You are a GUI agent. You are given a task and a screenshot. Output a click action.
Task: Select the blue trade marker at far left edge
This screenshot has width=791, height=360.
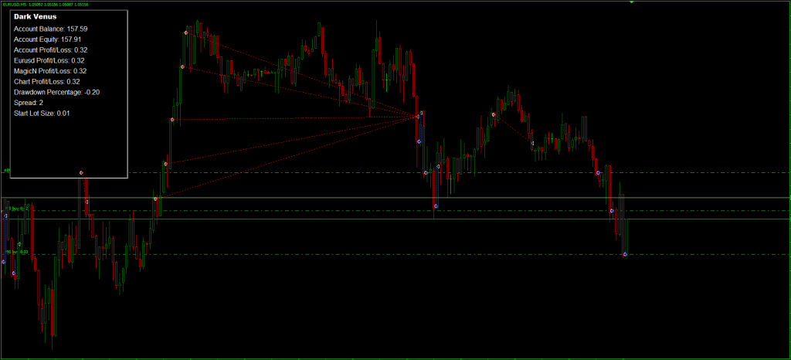tap(3, 262)
